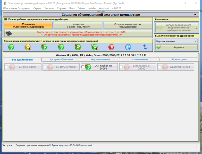Image resolution: width=202 pixels, height=154 pixels.
Task: Tick the WLAN WiFi 24020 checkbox
Action: (159, 67)
